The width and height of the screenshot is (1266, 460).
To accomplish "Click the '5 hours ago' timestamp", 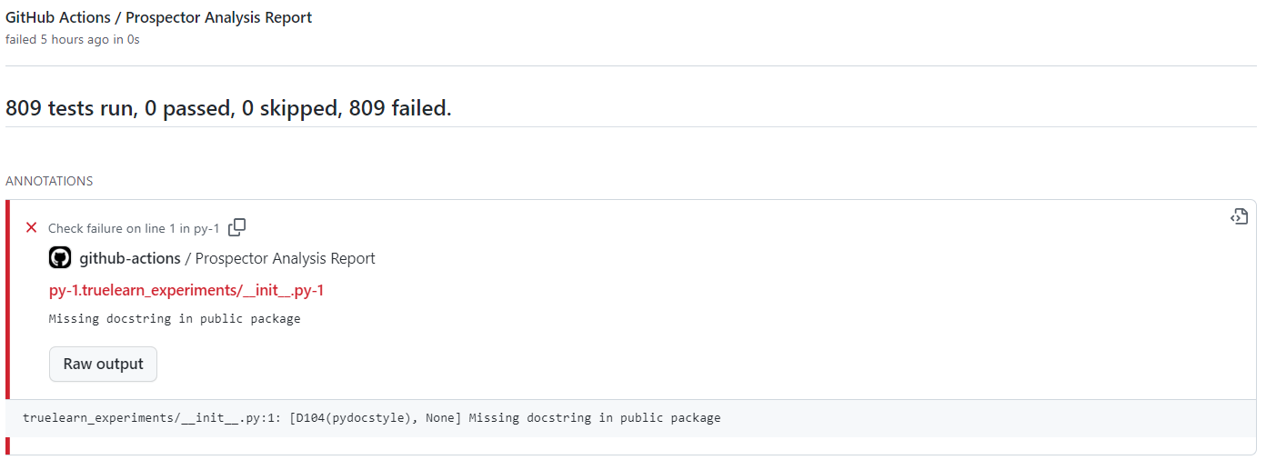I will point(75,39).
